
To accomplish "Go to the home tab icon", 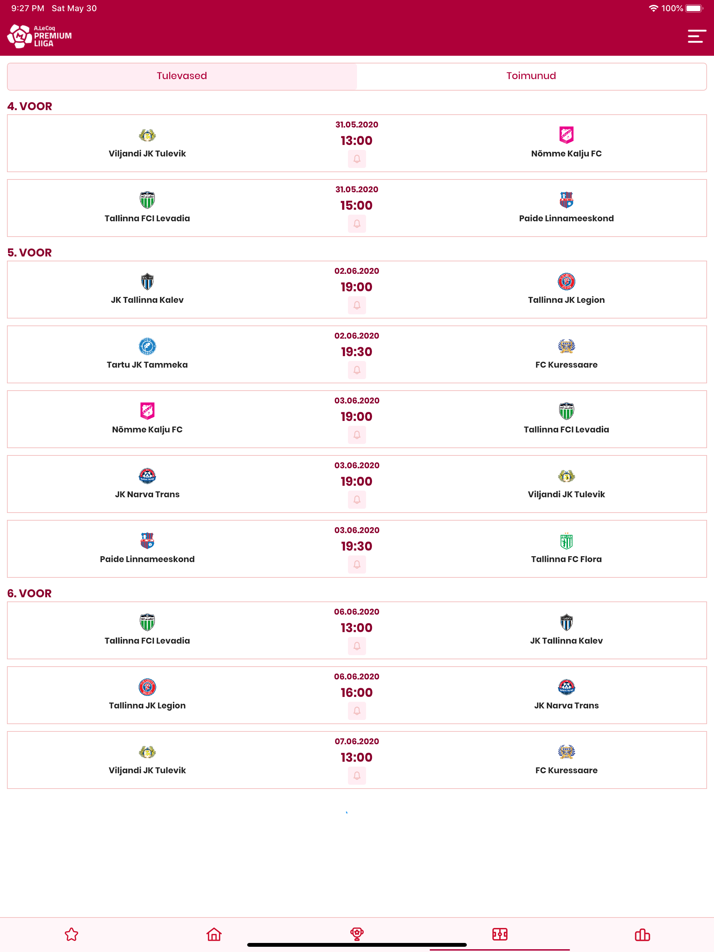I will [x=214, y=934].
